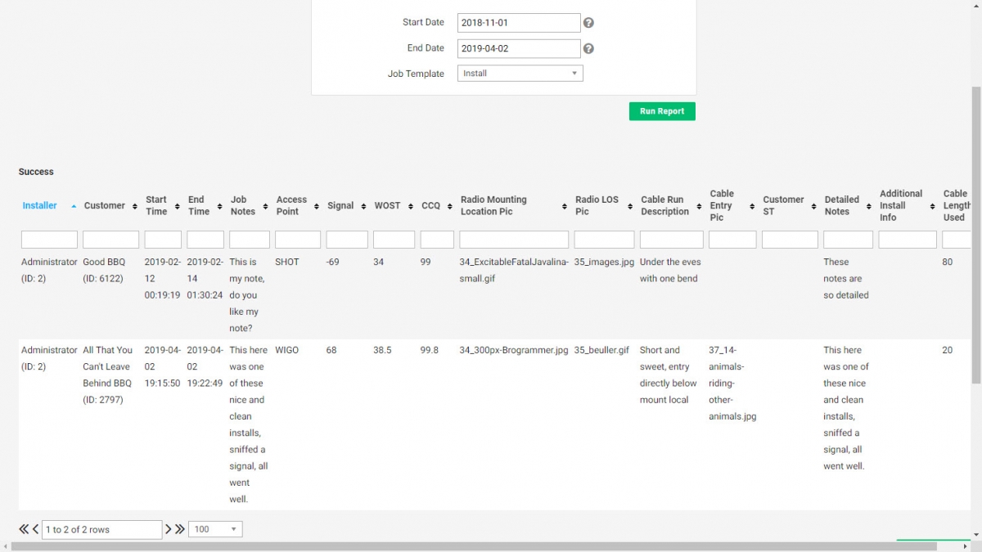The width and height of the screenshot is (982, 552).
Task: Open the rows-per-page dropdown showing 100
Action: click(215, 529)
